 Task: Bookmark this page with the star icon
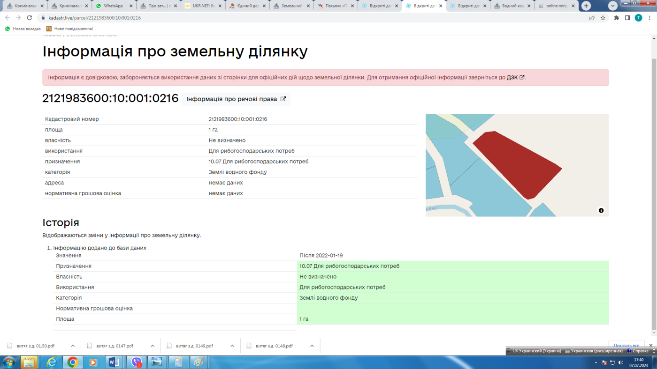[603, 18]
